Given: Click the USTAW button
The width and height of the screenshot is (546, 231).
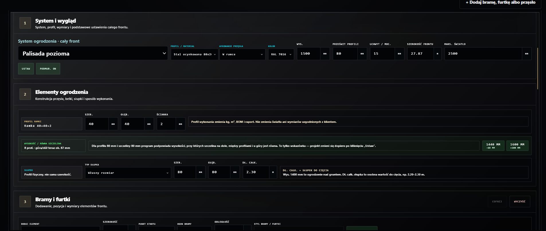Looking at the screenshot, I should coord(26,69).
